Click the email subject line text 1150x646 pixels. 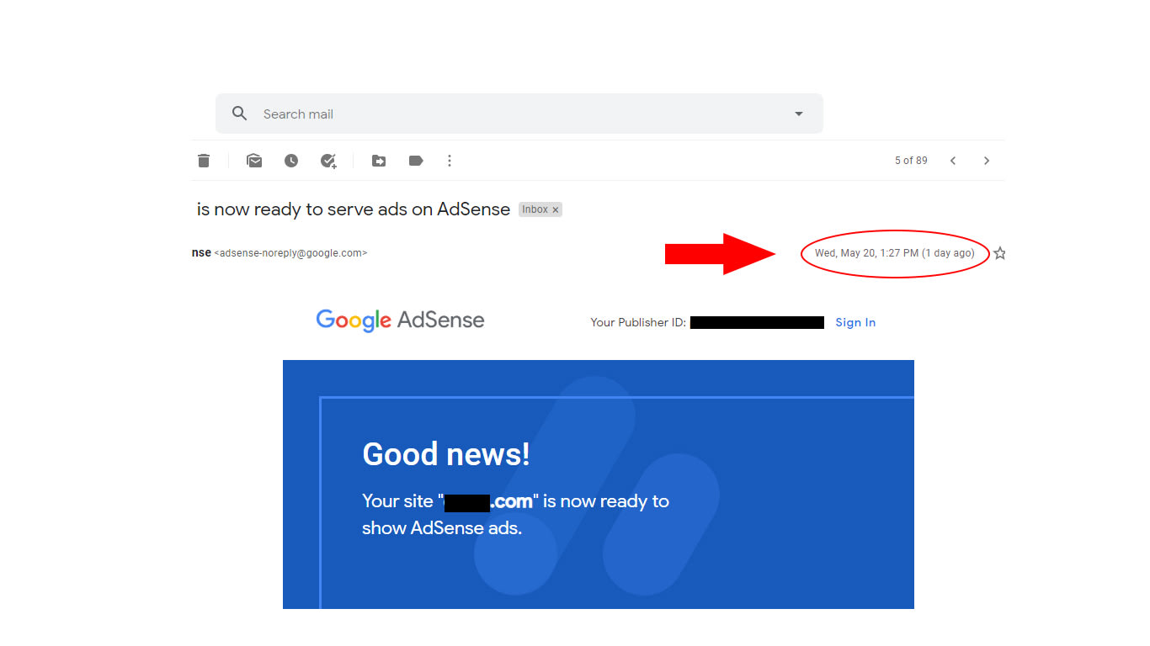tap(354, 209)
